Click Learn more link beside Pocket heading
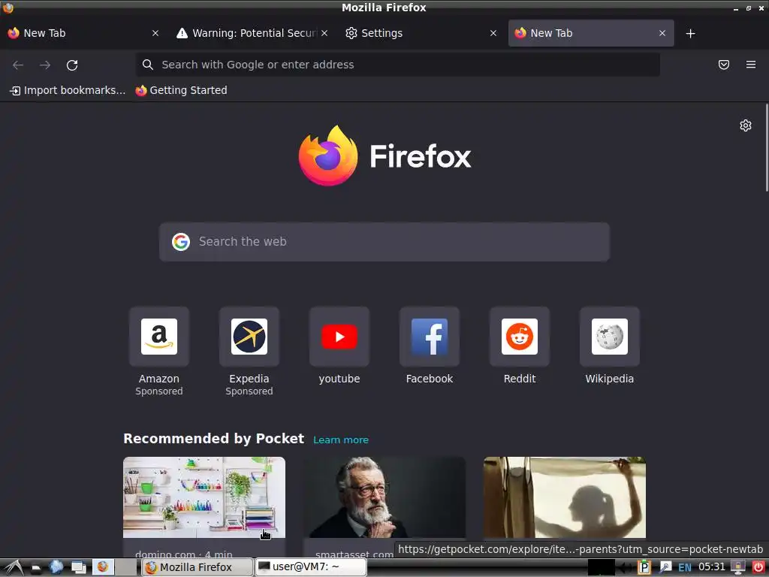The width and height of the screenshot is (769, 577). (x=341, y=440)
